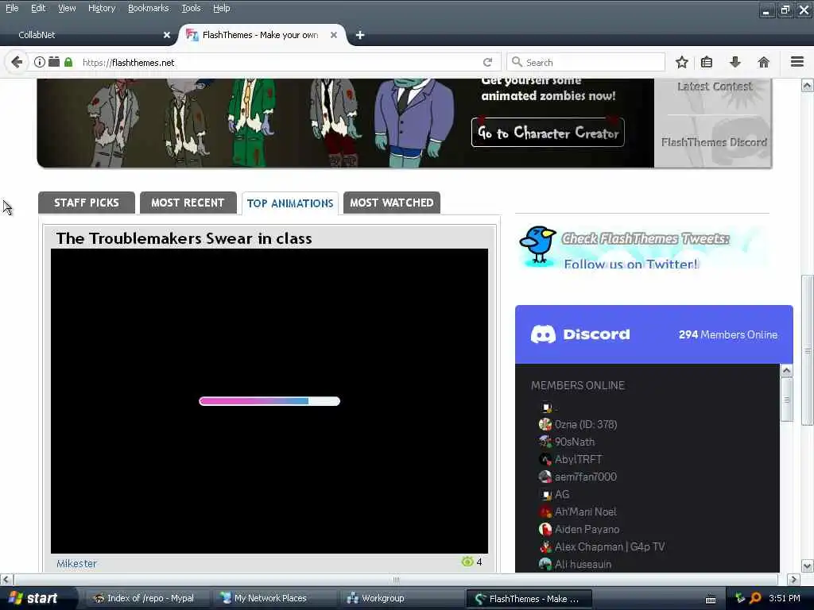Click the 294 Members Online text

point(728,334)
